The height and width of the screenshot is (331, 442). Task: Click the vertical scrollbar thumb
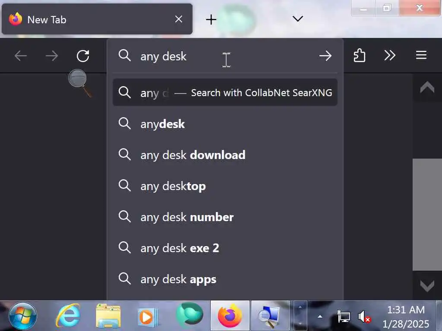(427, 215)
